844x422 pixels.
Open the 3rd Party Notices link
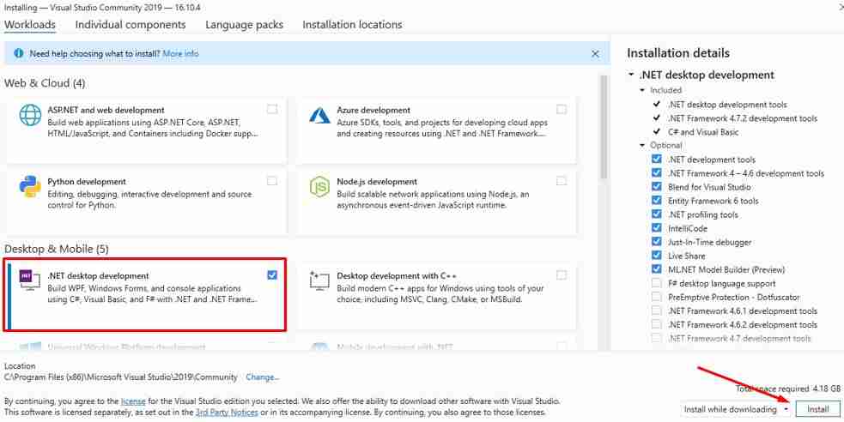pos(227,413)
